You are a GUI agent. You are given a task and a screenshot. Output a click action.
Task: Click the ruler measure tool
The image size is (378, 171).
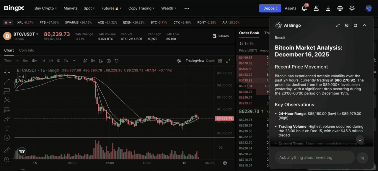pos(7,150)
